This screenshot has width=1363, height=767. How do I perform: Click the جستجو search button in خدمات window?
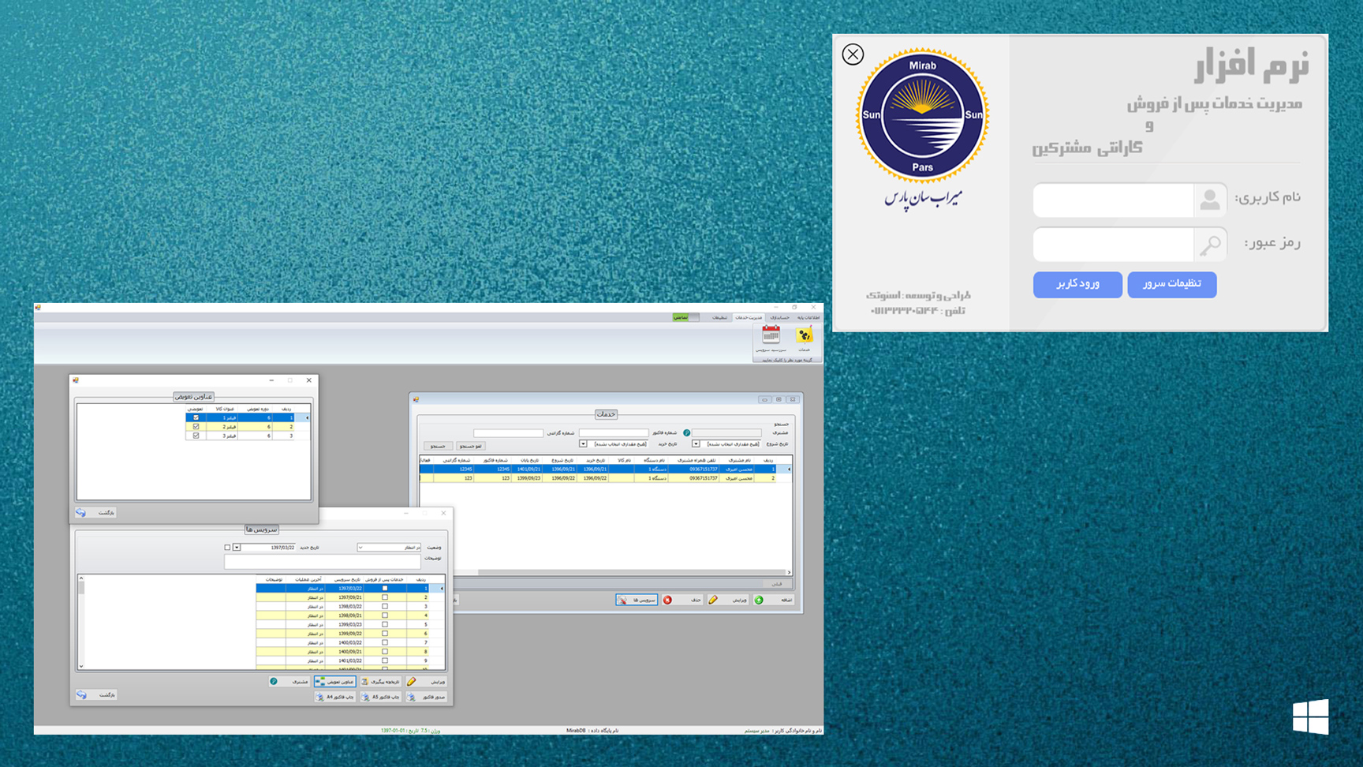pos(438,446)
